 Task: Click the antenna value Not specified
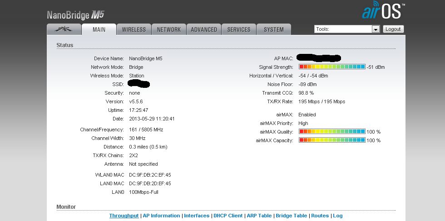[x=143, y=164]
